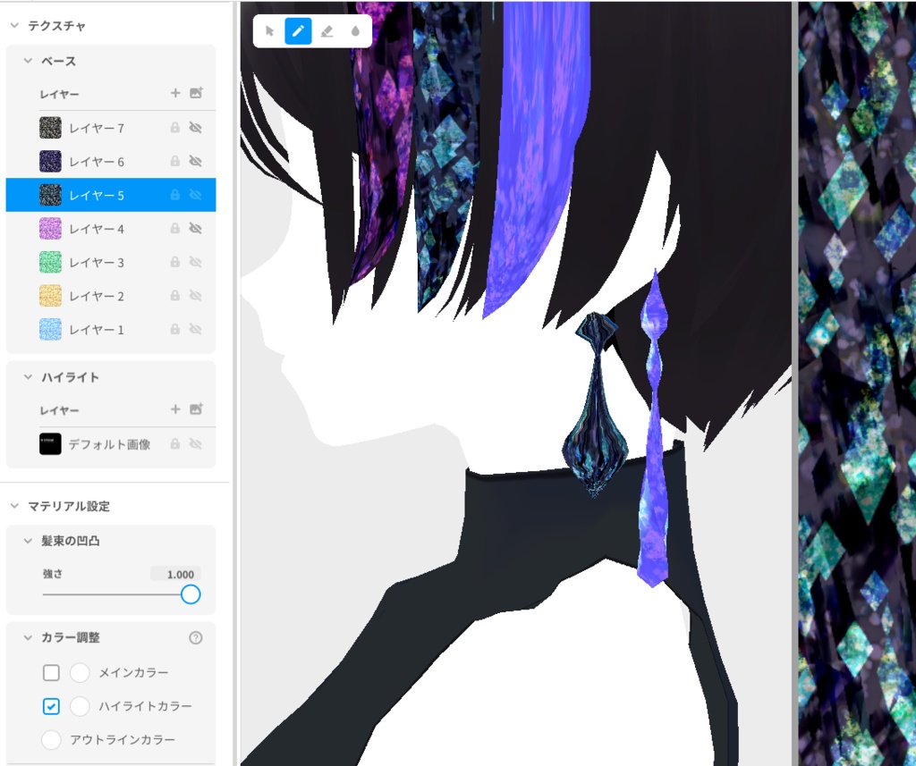Viewport: 916px width, 766px height.
Task: Select the arrow selection tool
Action: (x=269, y=30)
